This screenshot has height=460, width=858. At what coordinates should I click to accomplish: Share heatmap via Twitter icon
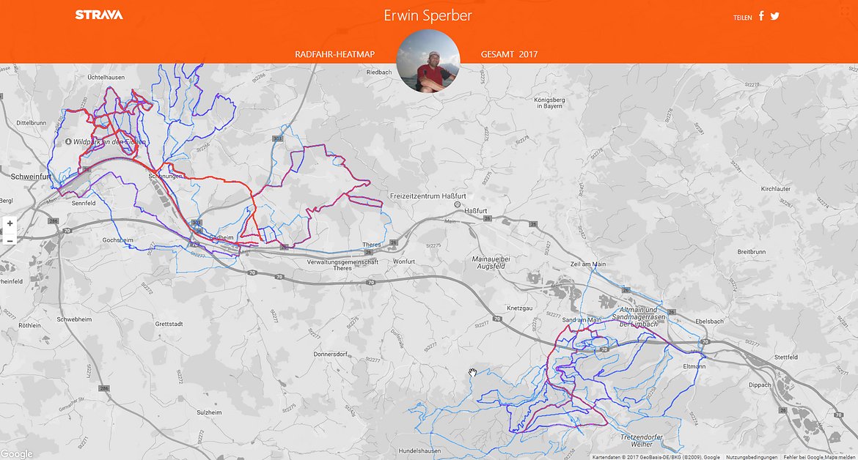775,16
